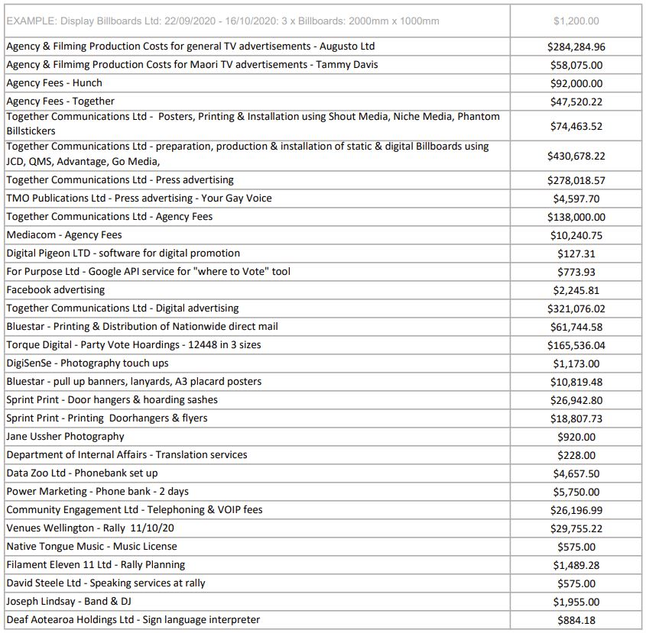Click the amount $58,075.00
Viewport: 646px width, 633px height.
tap(576, 65)
